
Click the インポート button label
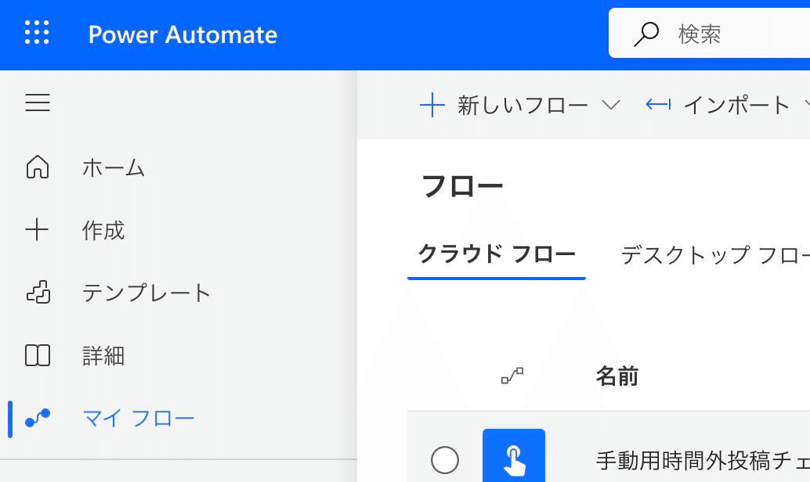point(736,106)
